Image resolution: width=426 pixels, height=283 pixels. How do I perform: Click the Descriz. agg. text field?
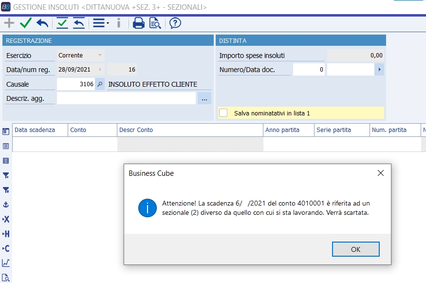[x=126, y=98]
